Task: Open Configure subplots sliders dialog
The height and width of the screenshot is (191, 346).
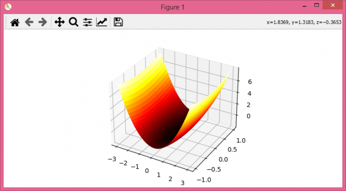Action: point(87,22)
